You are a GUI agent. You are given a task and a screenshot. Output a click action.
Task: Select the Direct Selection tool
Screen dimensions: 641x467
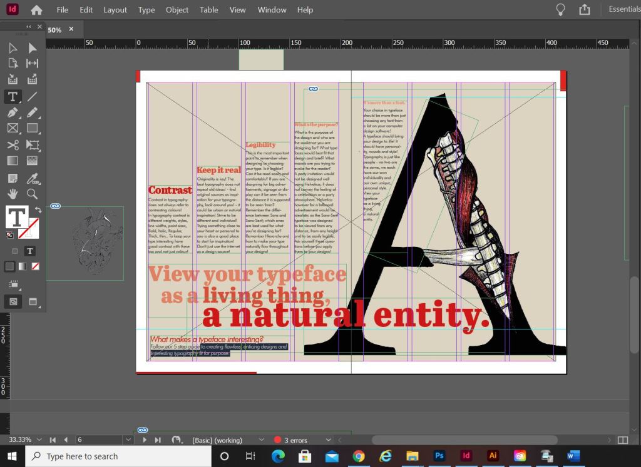[x=32, y=48]
